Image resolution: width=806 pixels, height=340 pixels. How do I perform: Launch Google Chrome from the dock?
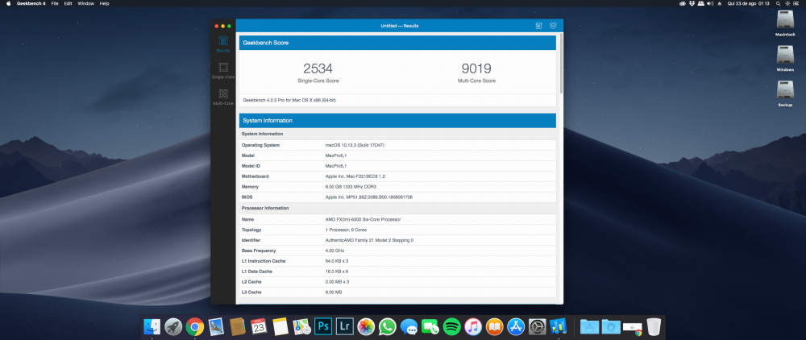pyautogui.click(x=195, y=326)
